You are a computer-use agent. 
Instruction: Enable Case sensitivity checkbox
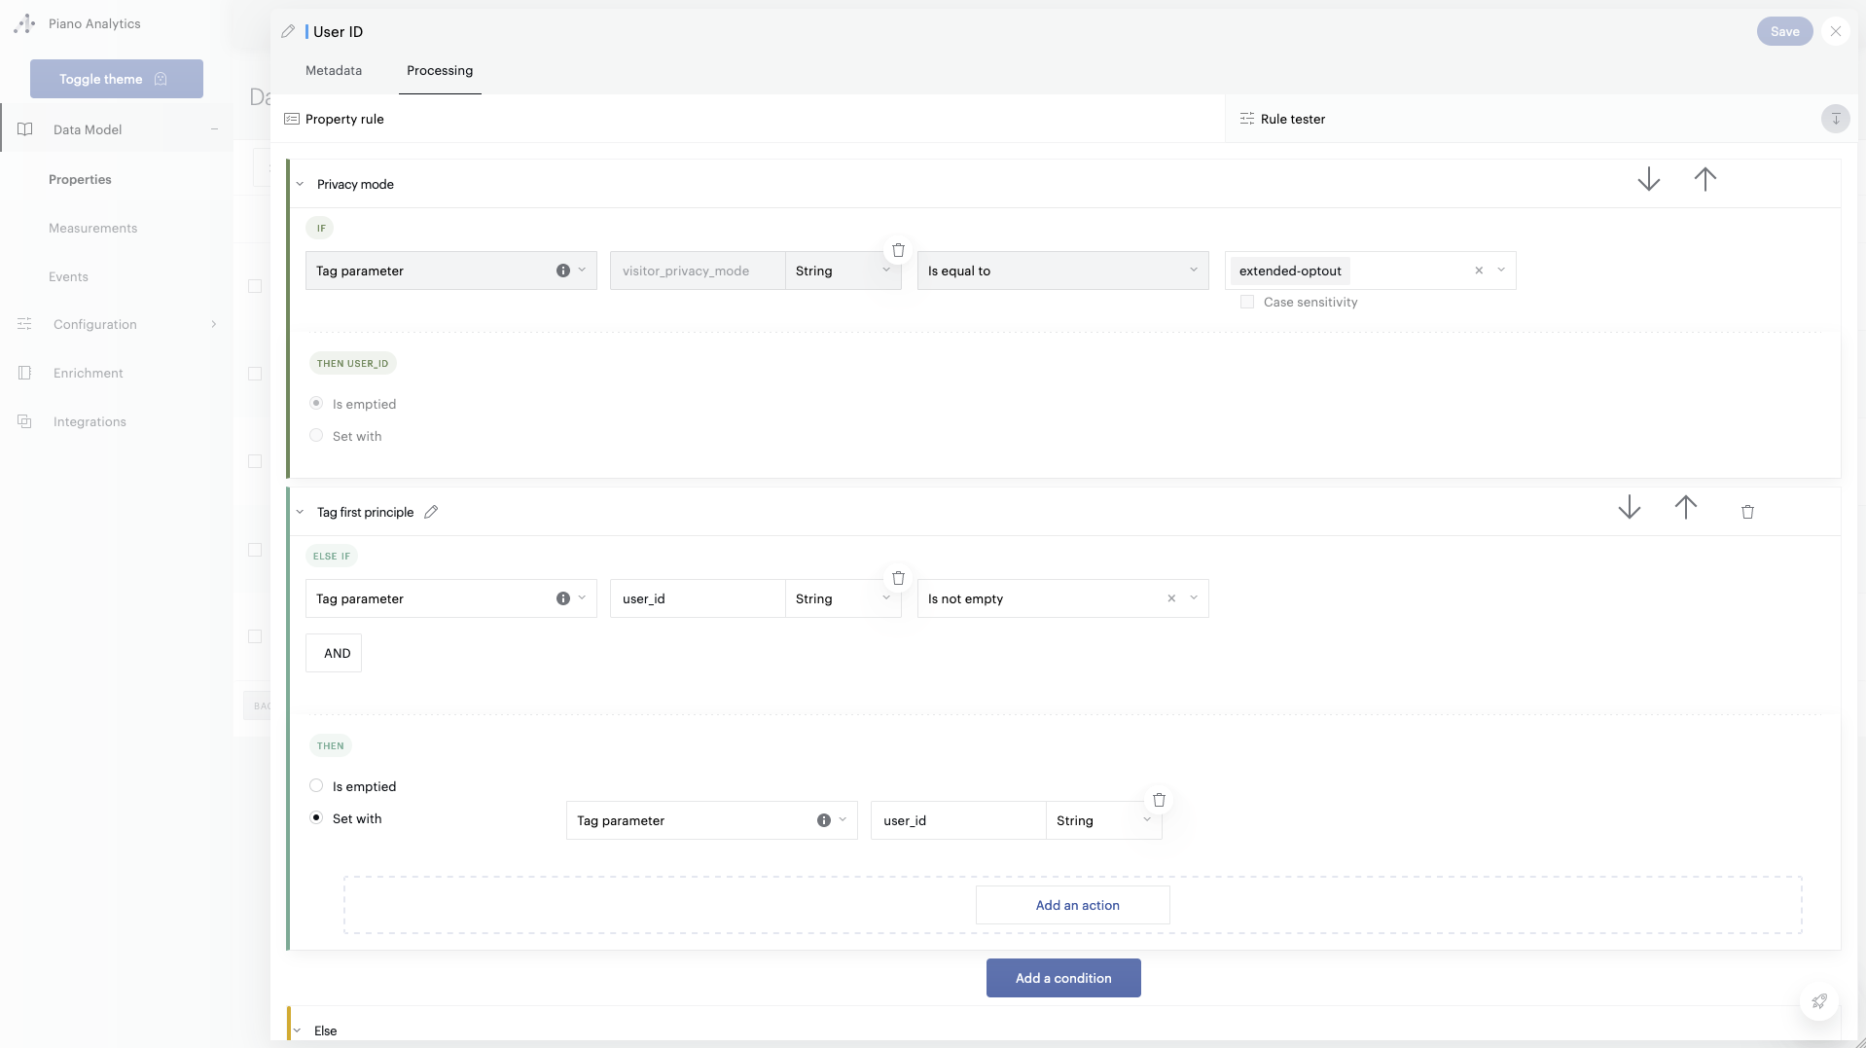(x=1247, y=303)
